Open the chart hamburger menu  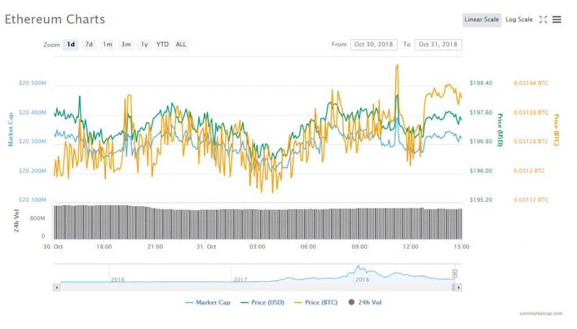[x=557, y=20]
